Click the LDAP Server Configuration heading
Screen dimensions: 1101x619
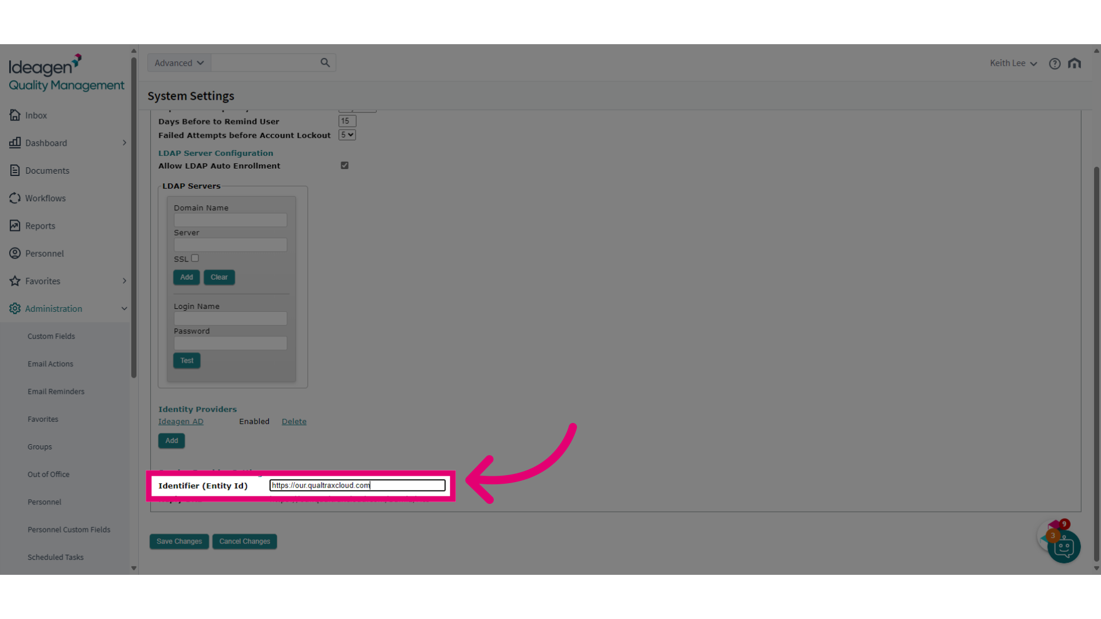click(x=216, y=153)
